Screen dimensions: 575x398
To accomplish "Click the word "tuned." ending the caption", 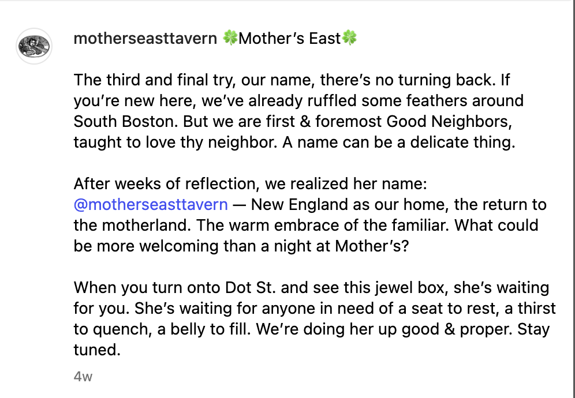I will point(97,350).
